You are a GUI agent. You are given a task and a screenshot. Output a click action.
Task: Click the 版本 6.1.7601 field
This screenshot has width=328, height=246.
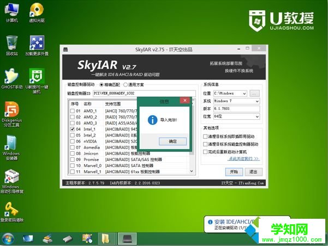(237, 109)
